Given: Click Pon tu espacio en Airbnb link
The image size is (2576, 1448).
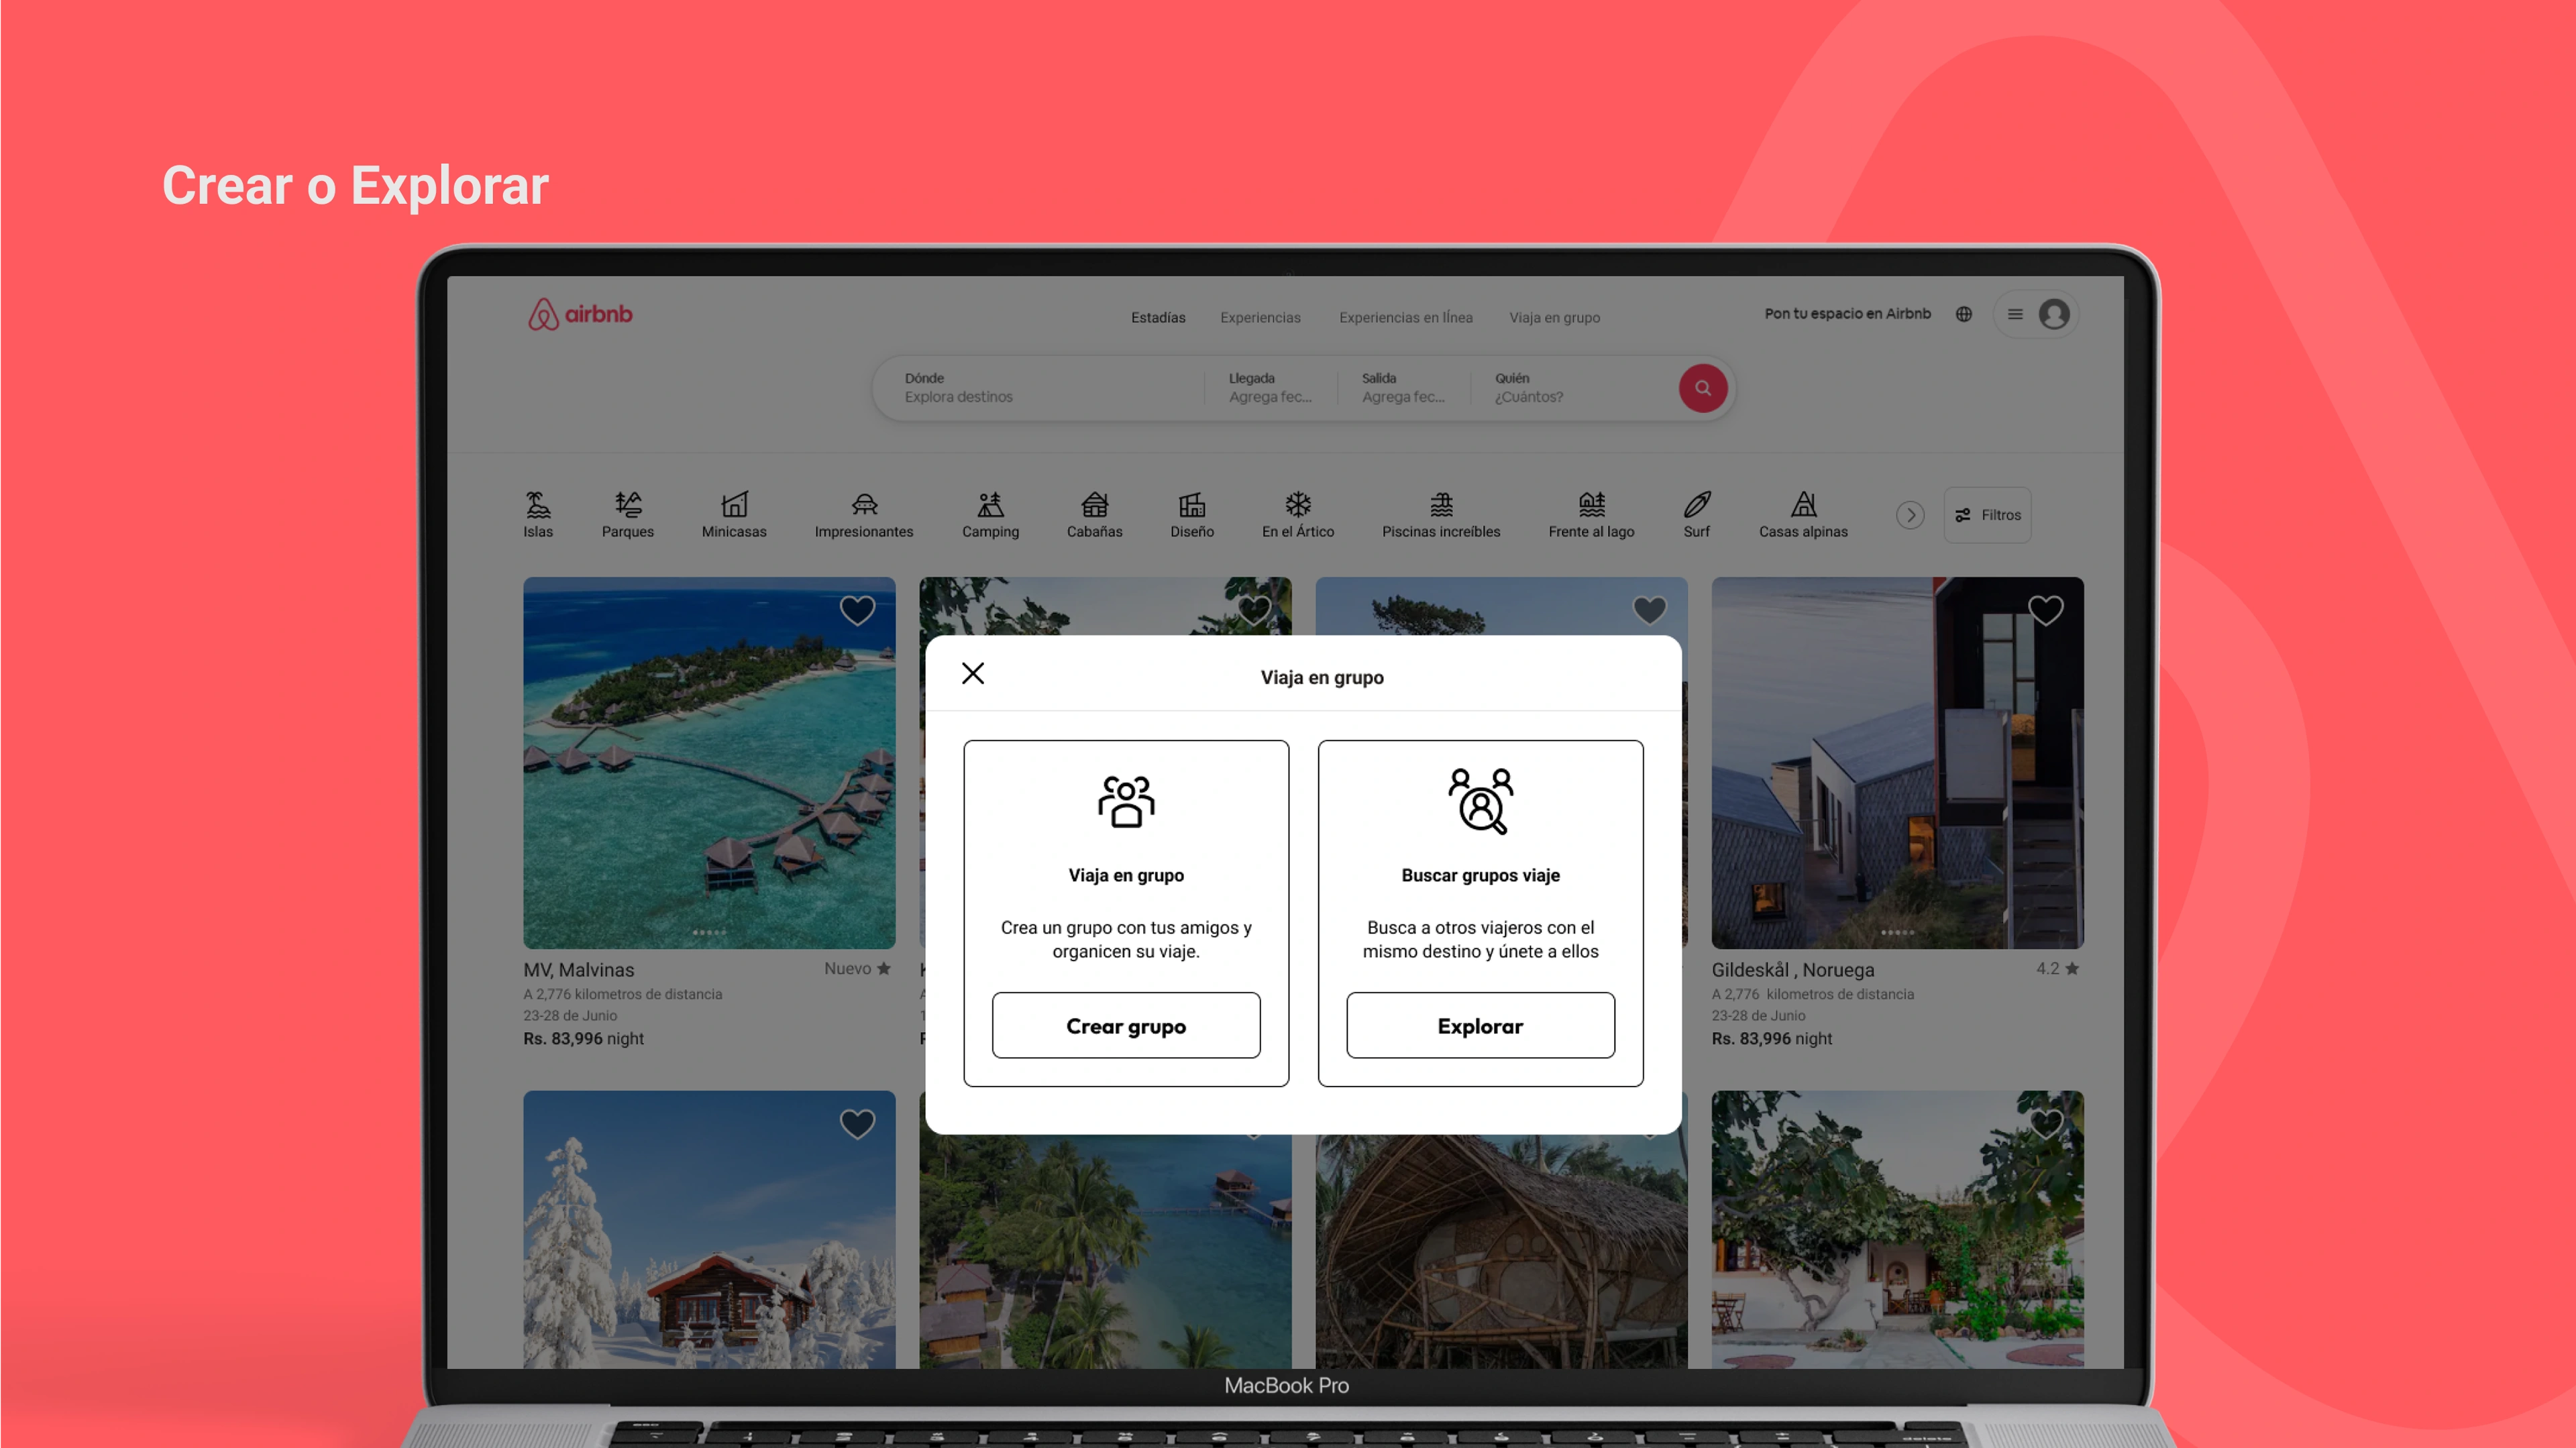Looking at the screenshot, I should pyautogui.click(x=1847, y=314).
